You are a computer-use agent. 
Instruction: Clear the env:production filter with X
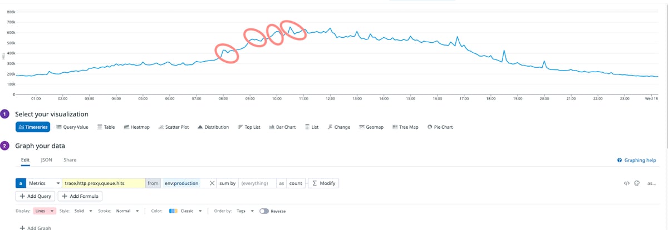pyautogui.click(x=212, y=183)
